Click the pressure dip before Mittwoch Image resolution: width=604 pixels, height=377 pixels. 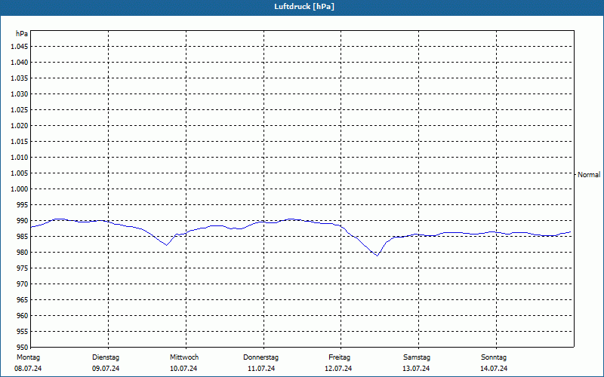[166, 244]
